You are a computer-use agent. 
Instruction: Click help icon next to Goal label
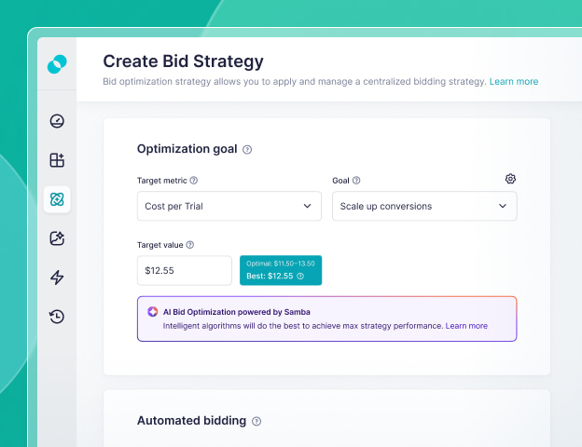[x=356, y=181]
